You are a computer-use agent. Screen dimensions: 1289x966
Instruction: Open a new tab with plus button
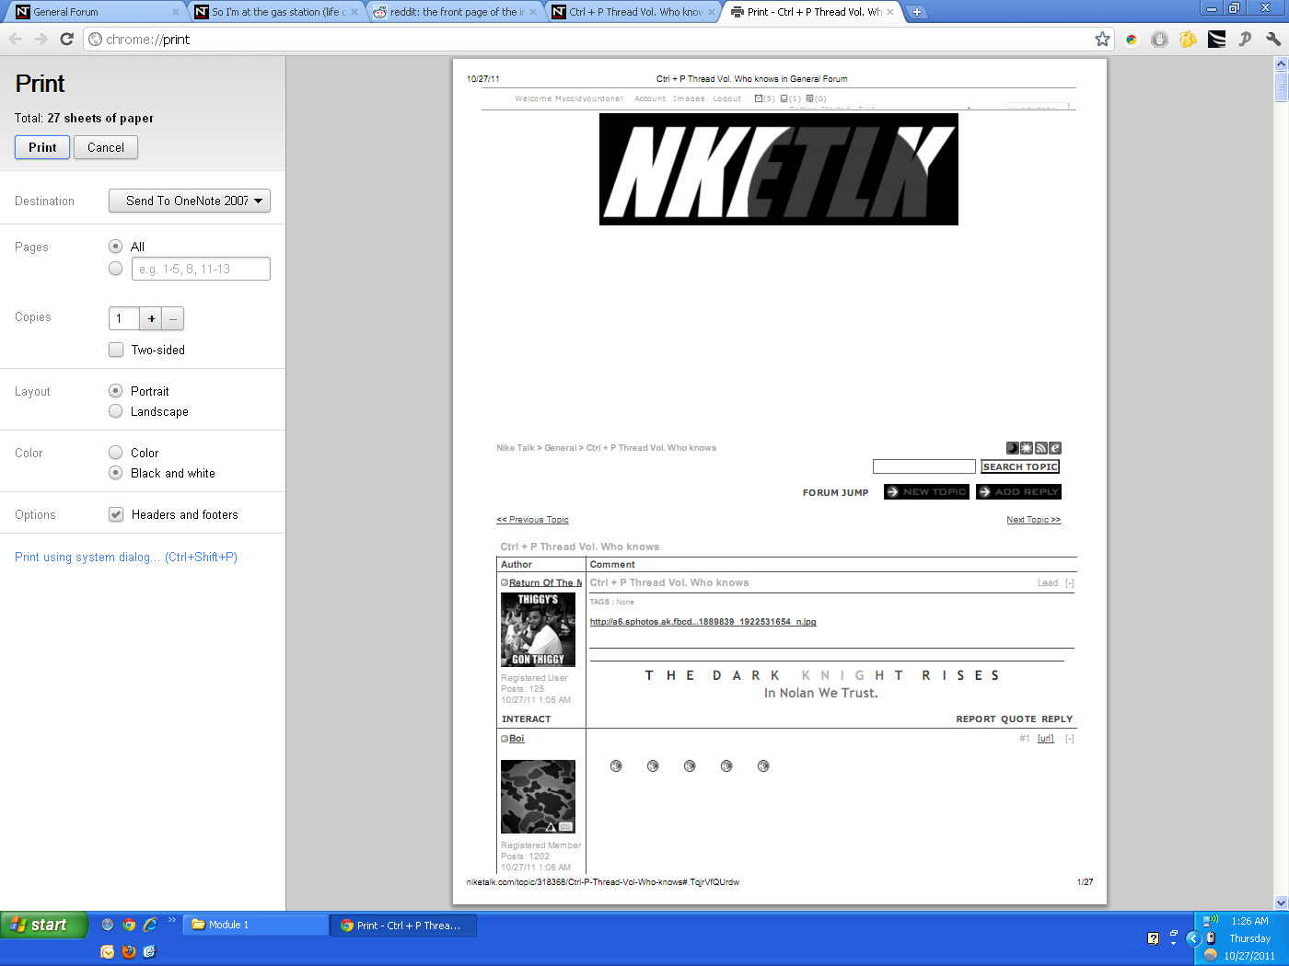tap(917, 12)
